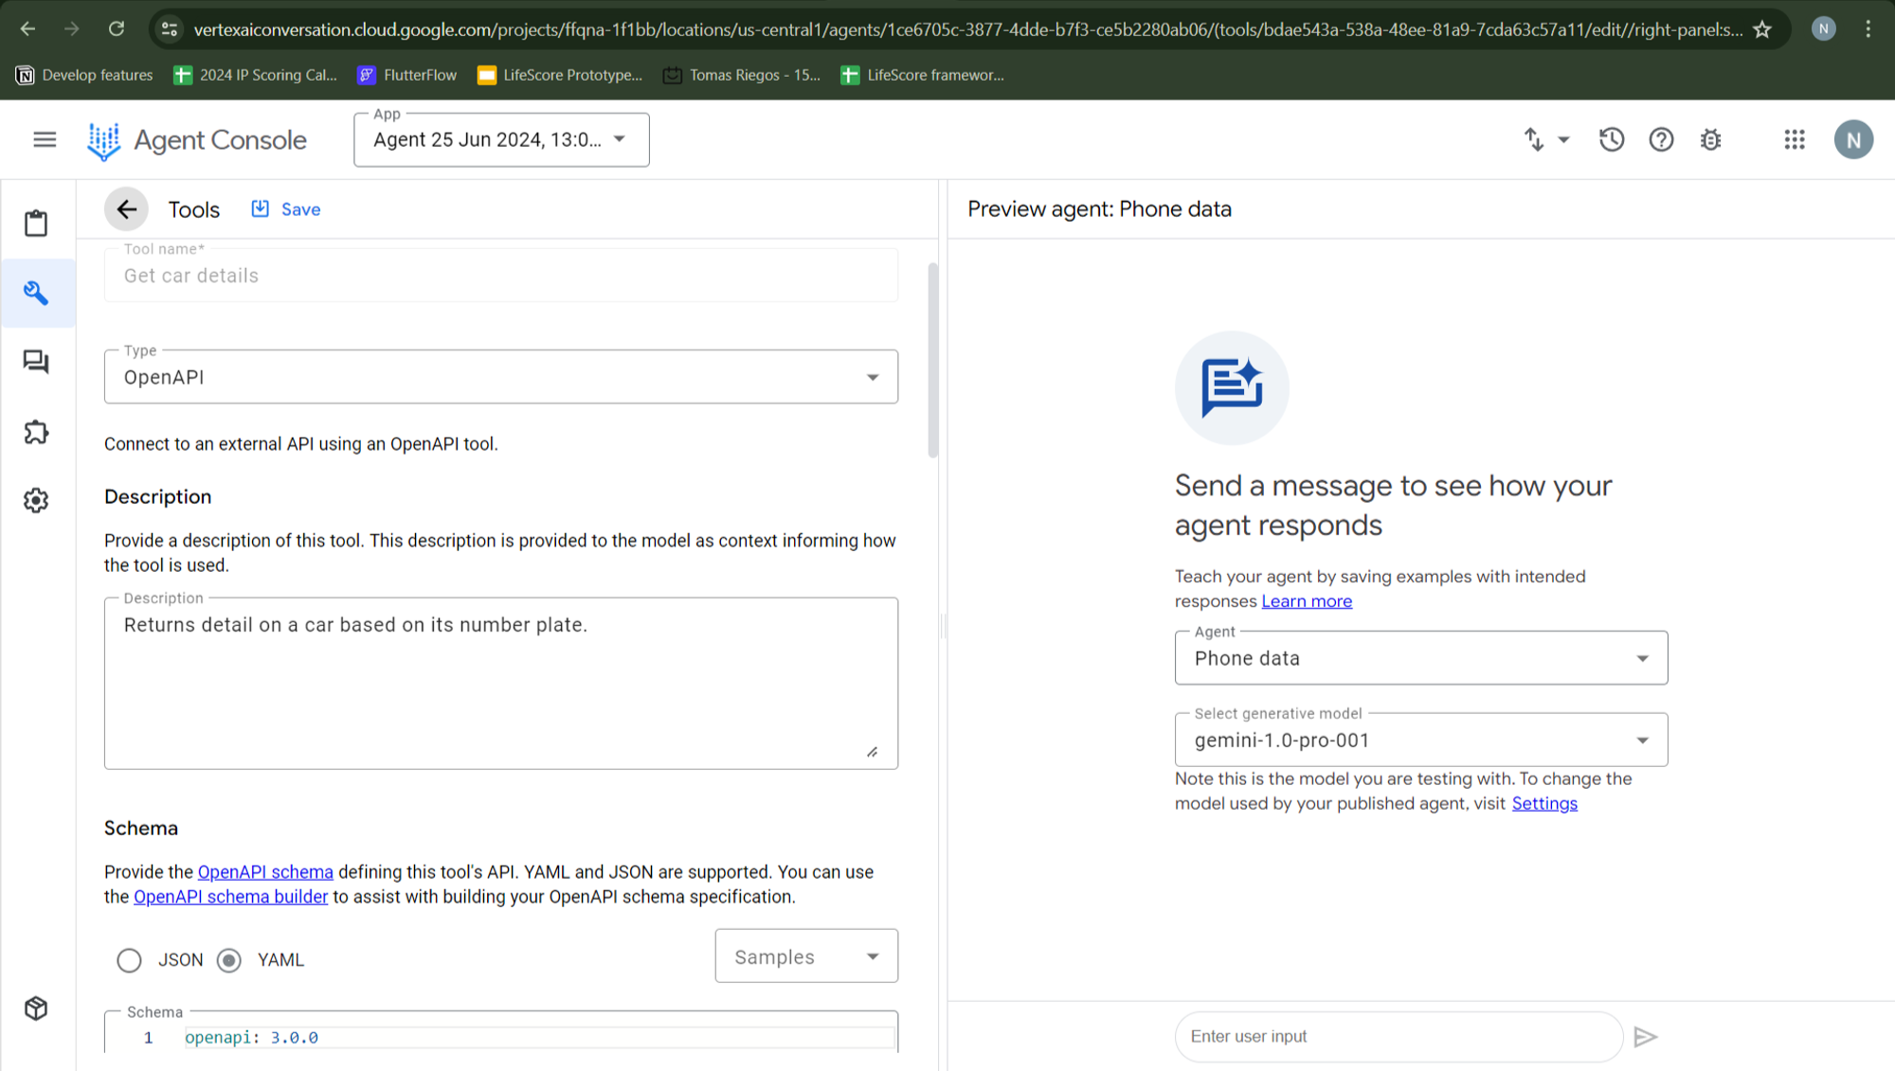Open the help question mark icon
This screenshot has width=1895, height=1071.
(x=1661, y=140)
